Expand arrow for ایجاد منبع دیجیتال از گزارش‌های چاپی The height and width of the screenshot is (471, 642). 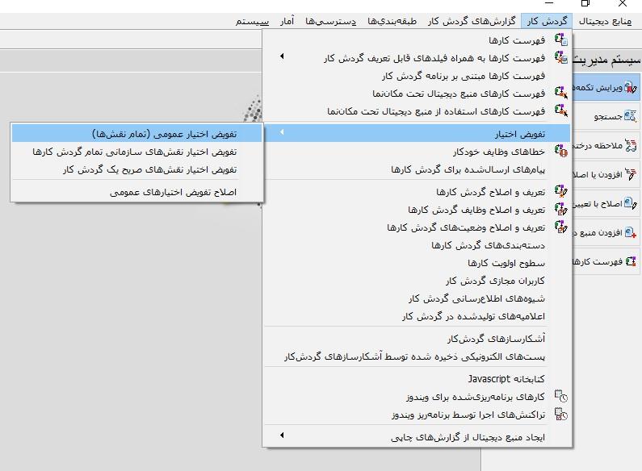coord(282,436)
